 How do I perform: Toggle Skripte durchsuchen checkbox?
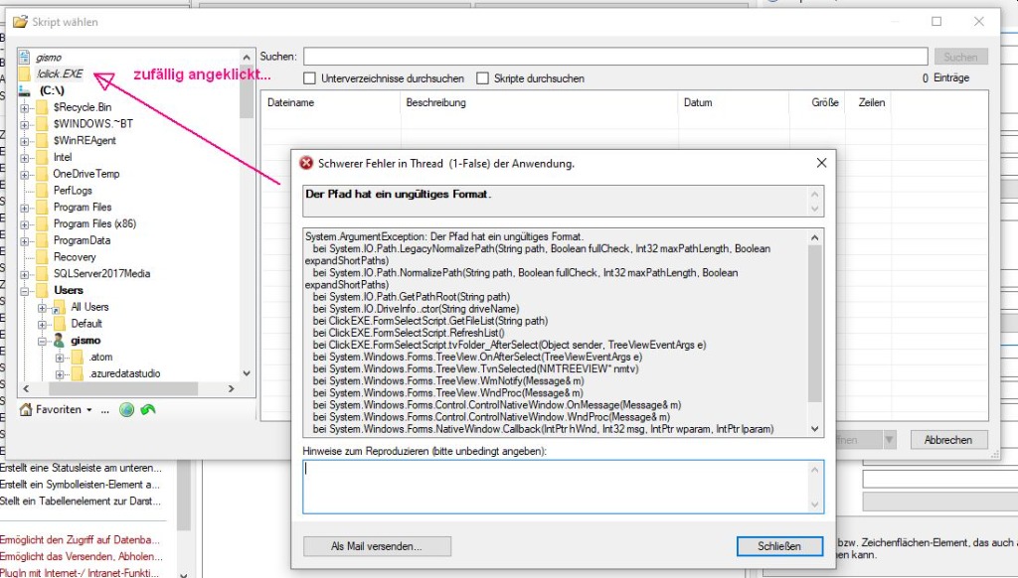point(483,78)
